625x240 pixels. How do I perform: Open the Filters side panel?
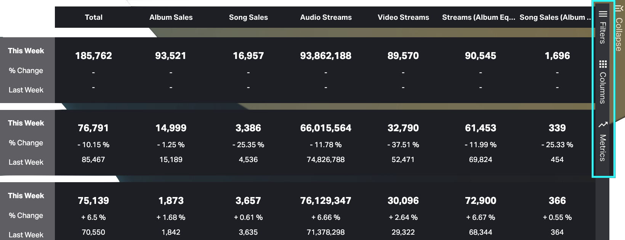pyautogui.click(x=603, y=27)
